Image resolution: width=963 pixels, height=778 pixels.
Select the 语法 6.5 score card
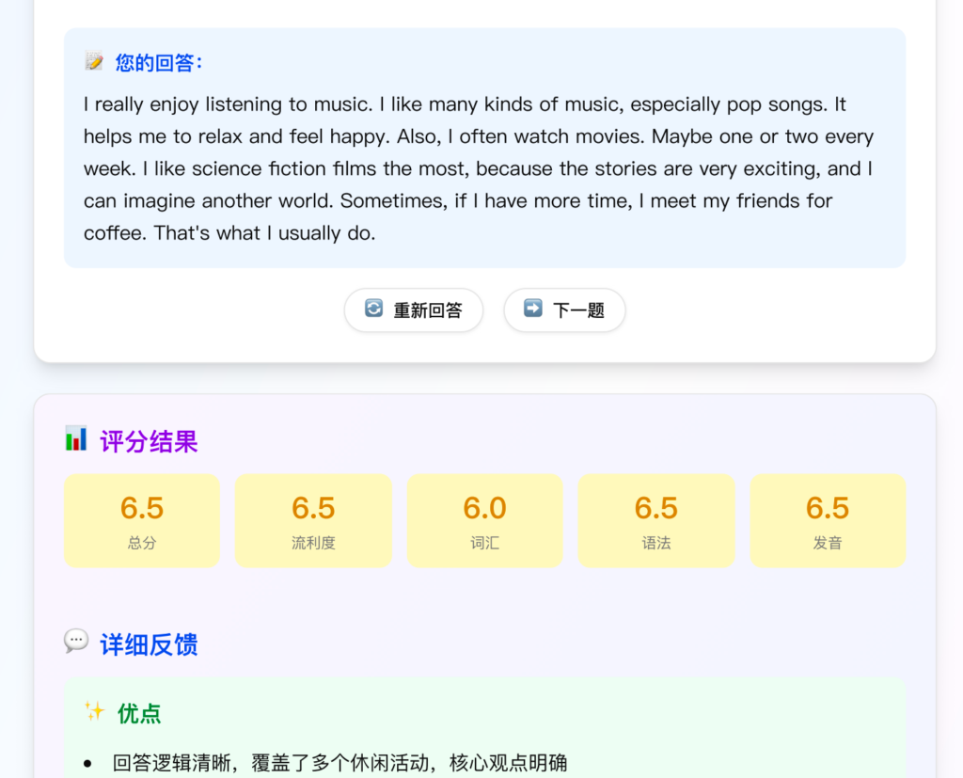pos(656,520)
